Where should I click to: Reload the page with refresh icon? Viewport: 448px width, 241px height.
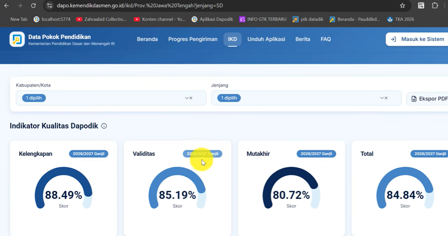tap(34, 5)
